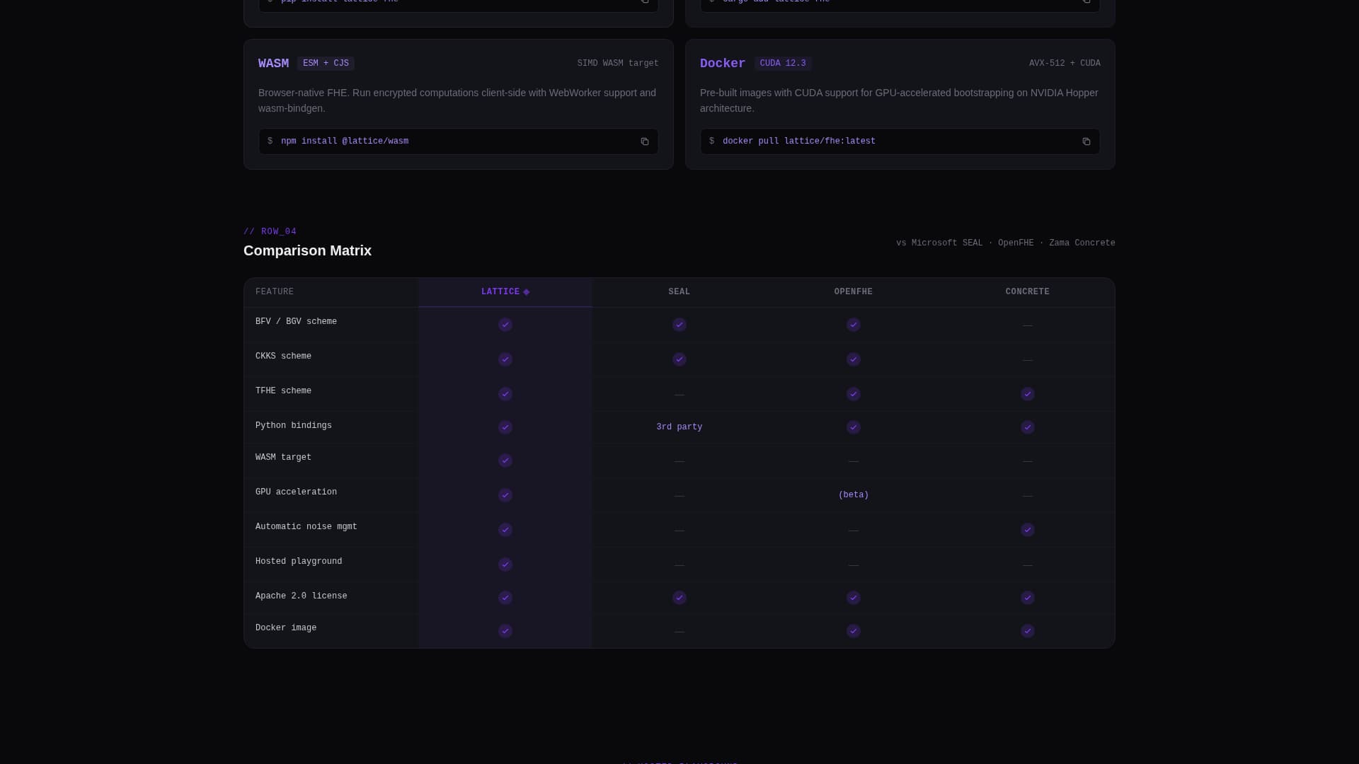
Task: Click Lattice checkmark in Apache 2.0 license row
Action: point(505,598)
